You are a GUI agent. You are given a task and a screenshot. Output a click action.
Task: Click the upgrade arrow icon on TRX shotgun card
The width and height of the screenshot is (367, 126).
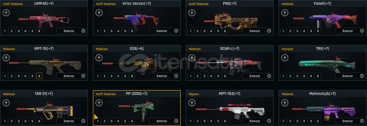285,58
